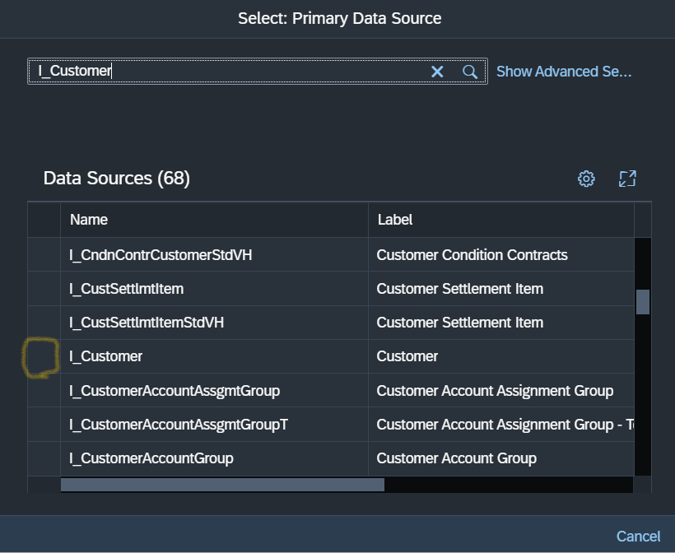Select row selector for I_CustomerAccountGroup
This screenshot has height=553, width=675.
coord(44,458)
